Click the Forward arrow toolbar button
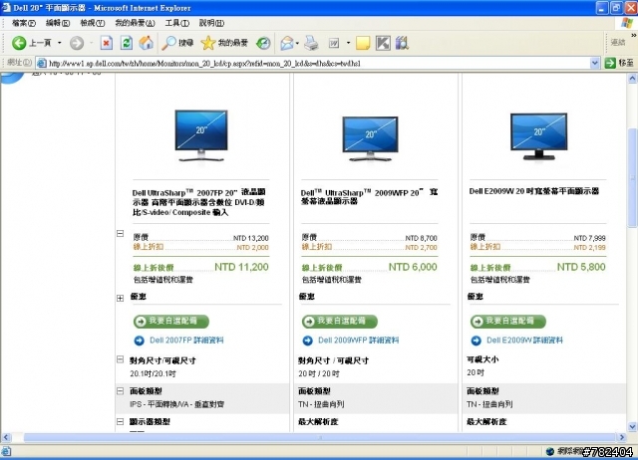Screen dimensions: 638x460 tap(77, 43)
